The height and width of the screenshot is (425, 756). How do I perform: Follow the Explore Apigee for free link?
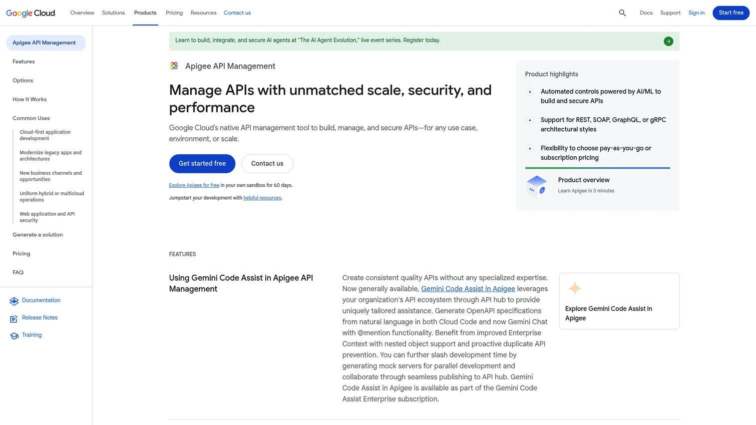[194, 185]
